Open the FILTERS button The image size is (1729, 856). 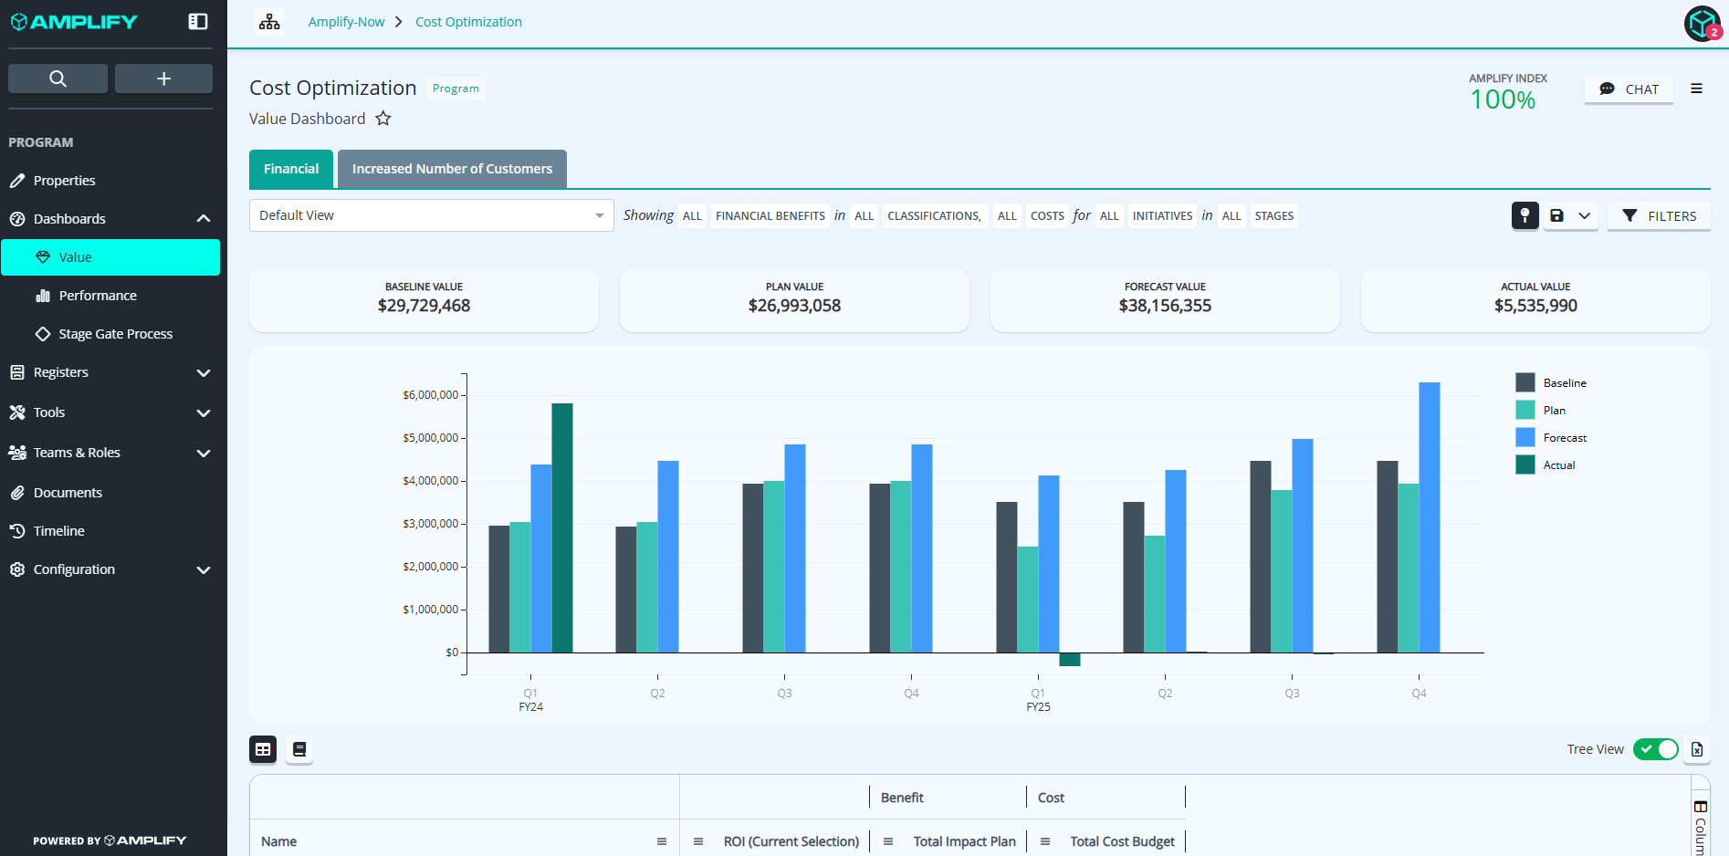click(1659, 215)
